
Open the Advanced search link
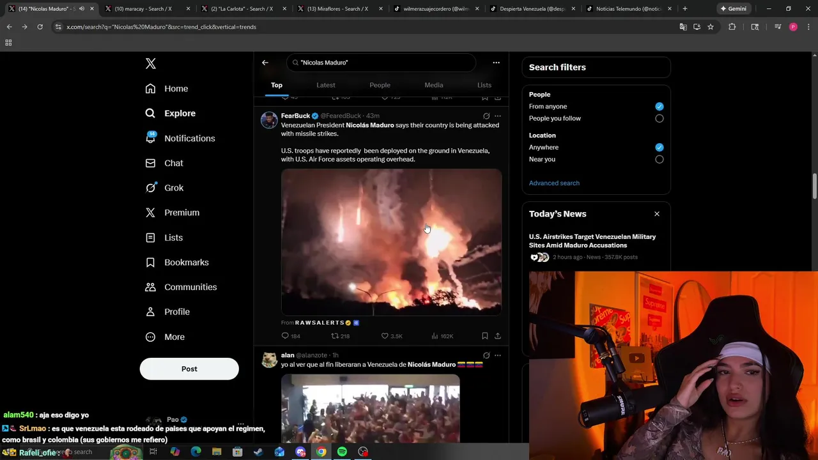pos(554,183)
